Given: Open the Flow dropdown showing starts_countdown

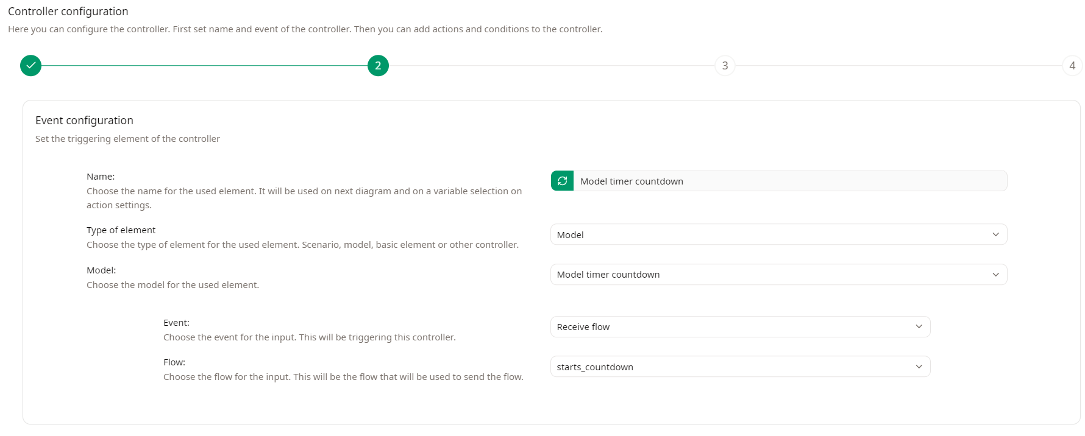Looking at the screenshot, I should 740,367.
